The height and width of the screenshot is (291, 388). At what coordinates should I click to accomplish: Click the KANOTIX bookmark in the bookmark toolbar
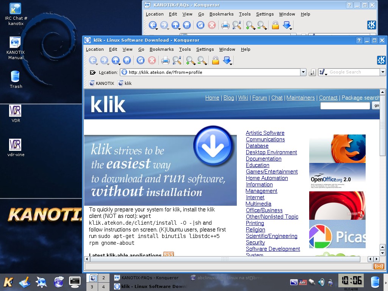[102, 83]
